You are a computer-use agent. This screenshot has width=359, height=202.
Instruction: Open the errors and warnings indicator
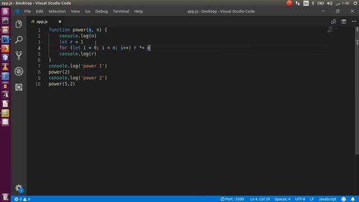(x=22, y=199)
